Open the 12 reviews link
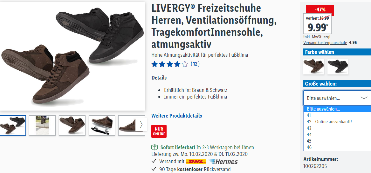This screenshot has width=371, height=173. click(x=195, y=64)
